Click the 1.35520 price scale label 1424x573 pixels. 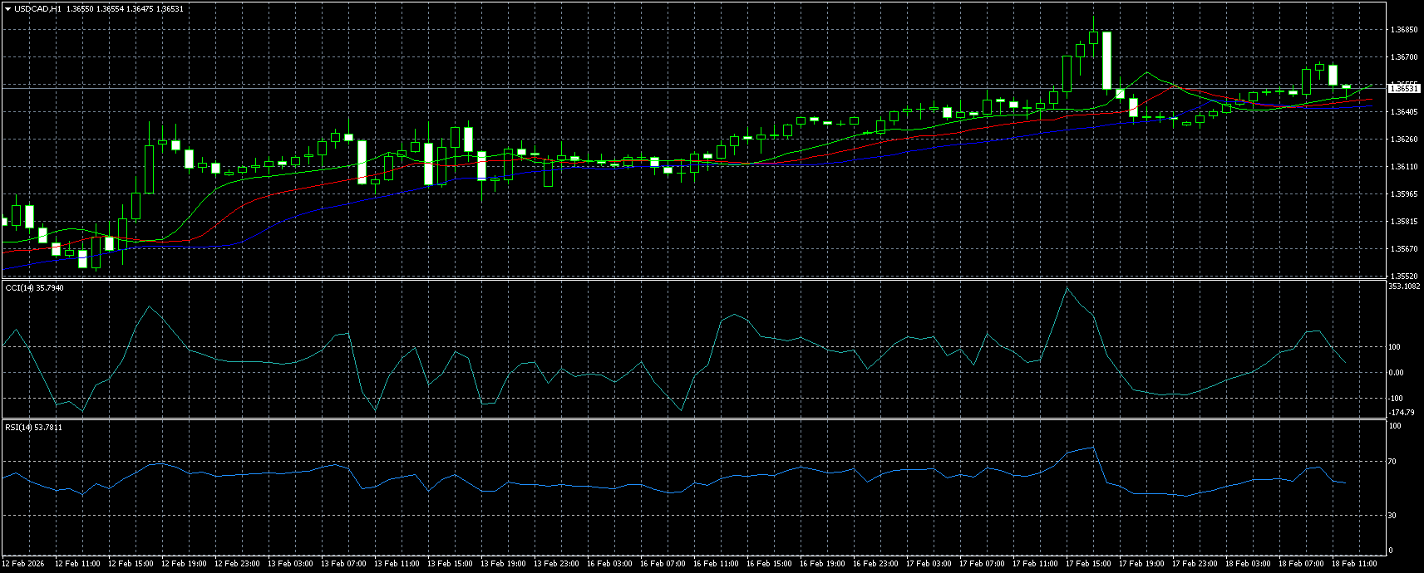pos(1403,276)
